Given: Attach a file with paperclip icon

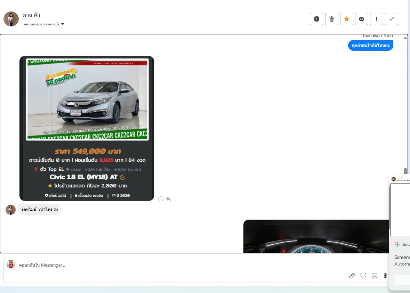Looking at the screenshot, I should (352, 276).
